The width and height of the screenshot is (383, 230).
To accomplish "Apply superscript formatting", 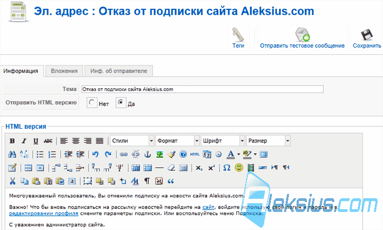I will [x=211, y=168].
